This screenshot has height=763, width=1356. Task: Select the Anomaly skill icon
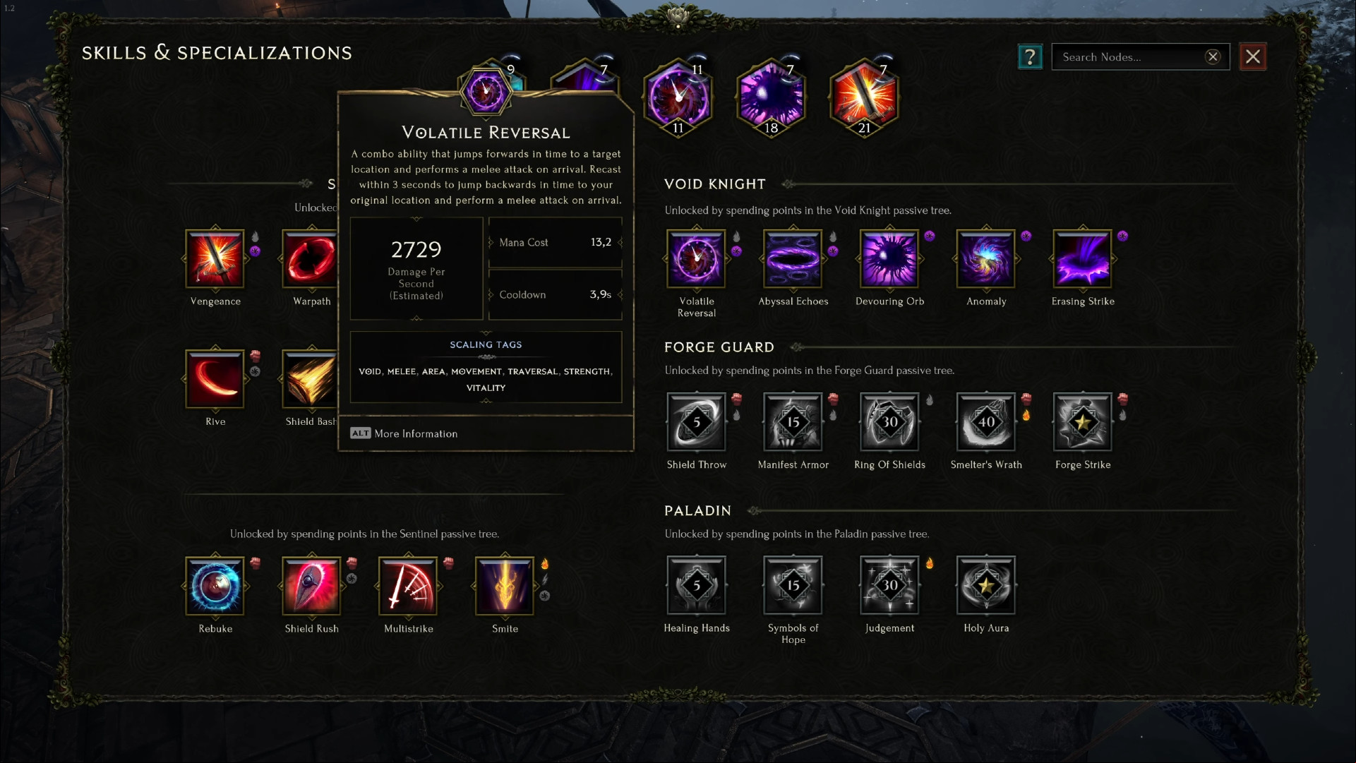click(x=986, y=259)
